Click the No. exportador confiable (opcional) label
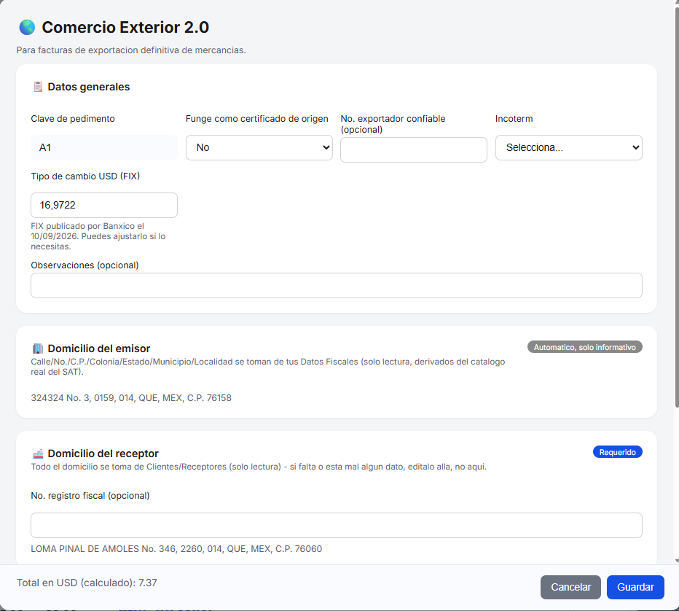The height and width of the screenshot is (611, 679). click(393, 124)
